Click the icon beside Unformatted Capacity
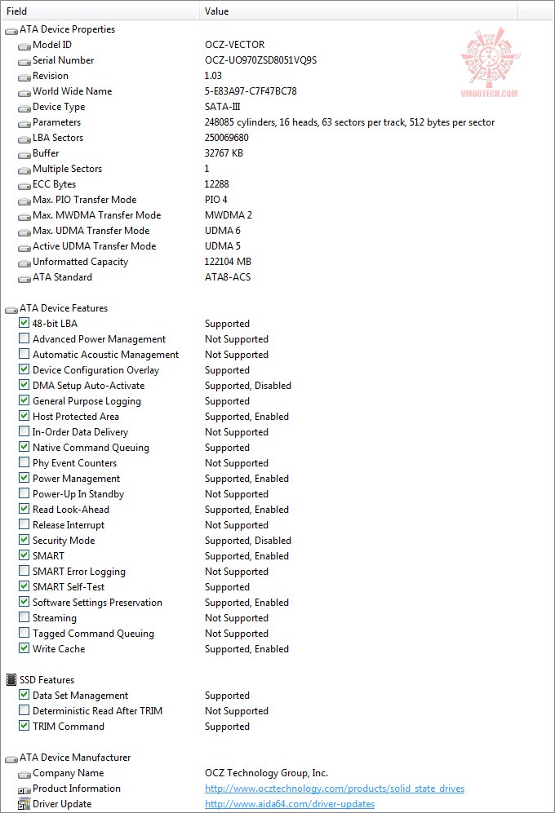This screenshot has height=813, width=555. [24, 264]
